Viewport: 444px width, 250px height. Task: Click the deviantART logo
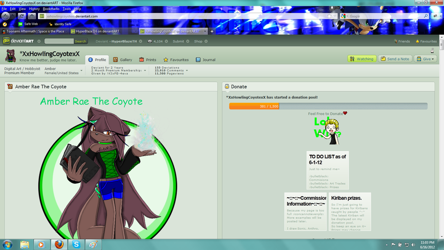pos(18,41)
